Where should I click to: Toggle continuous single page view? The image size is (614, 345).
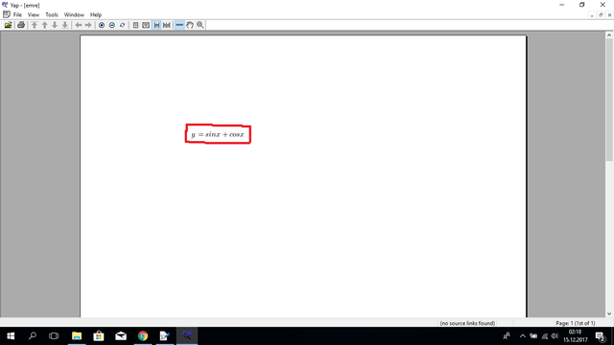[156, 25]
